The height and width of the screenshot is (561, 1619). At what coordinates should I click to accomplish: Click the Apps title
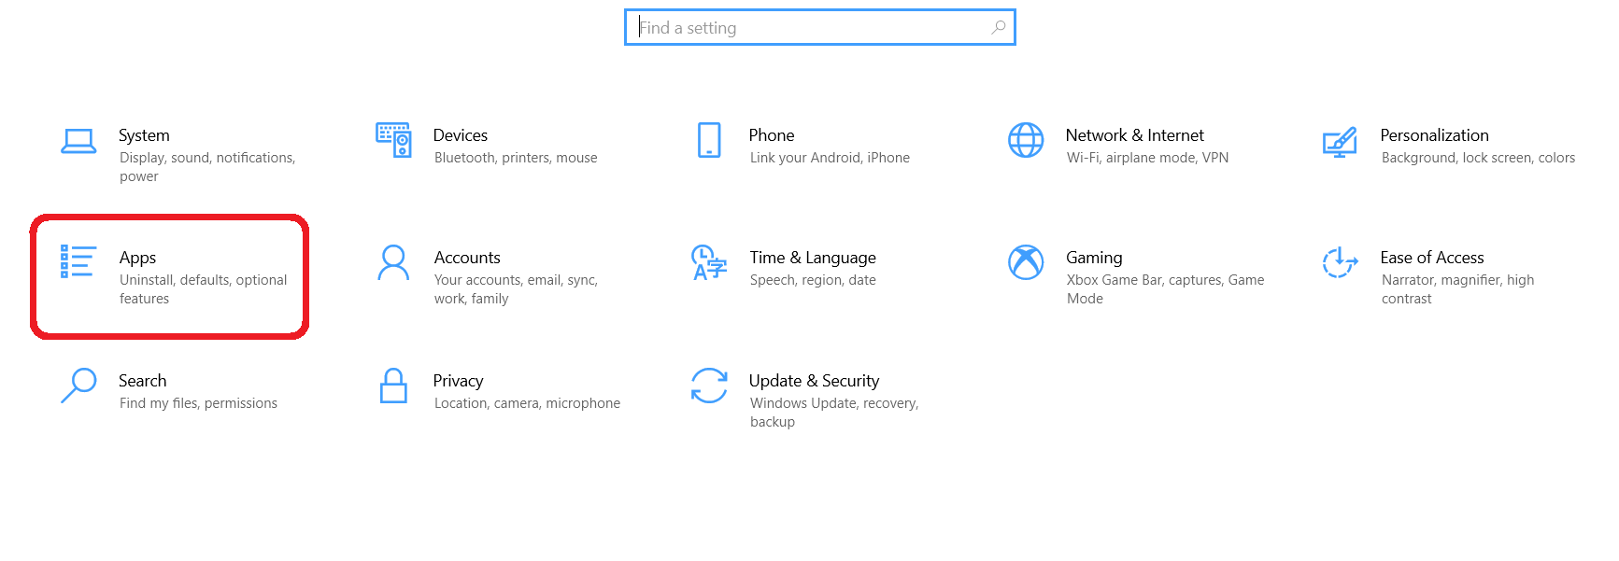tap(137, 259)
